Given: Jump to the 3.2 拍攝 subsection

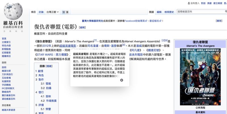Looking at the screenshot, I should pos(46,88).
